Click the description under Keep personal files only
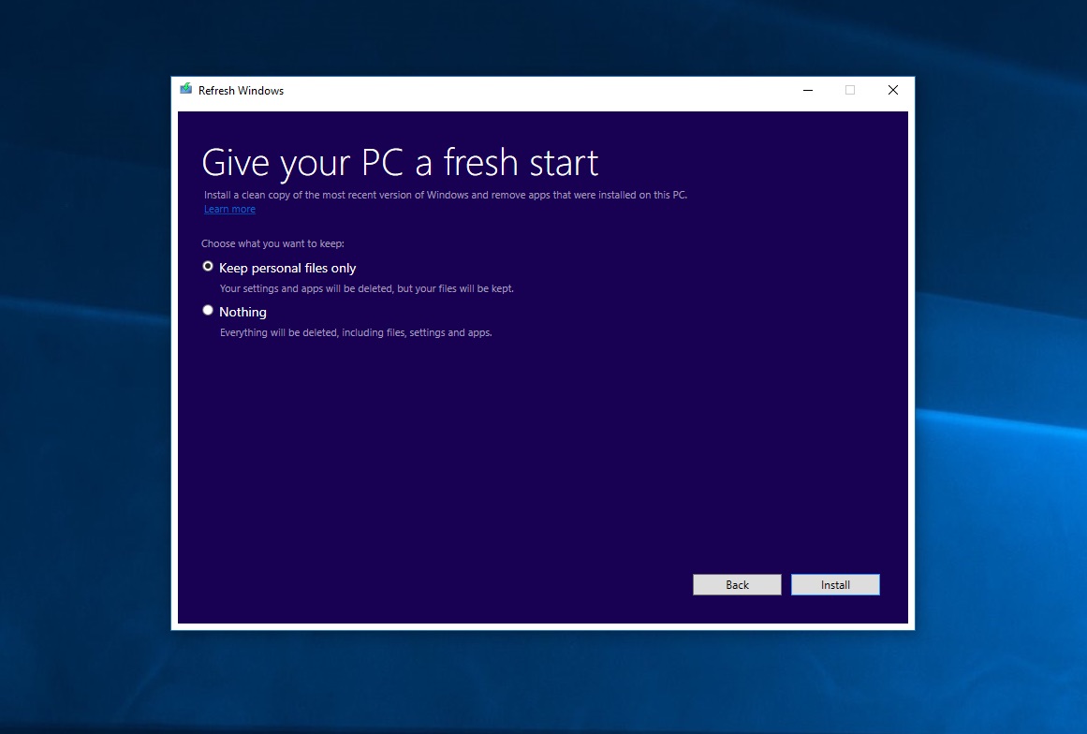Screen dimensions: 1087x734 click(367, 288)
